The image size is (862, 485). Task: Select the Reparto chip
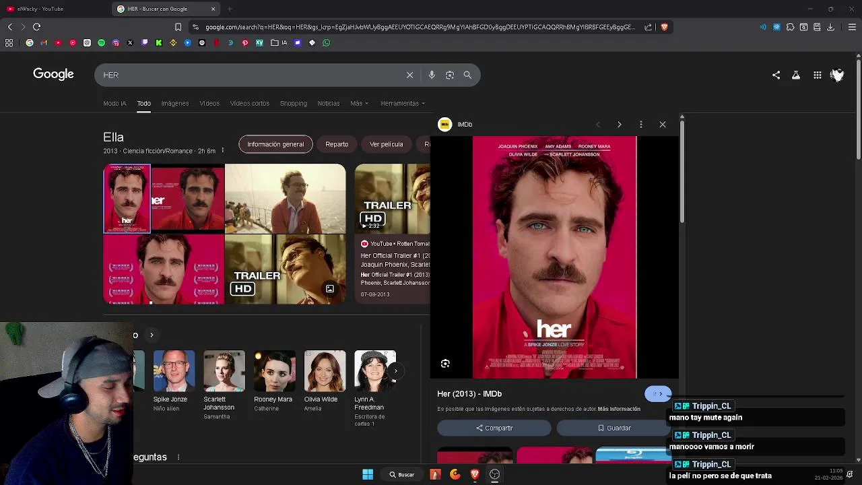click(x=337, y=144)
